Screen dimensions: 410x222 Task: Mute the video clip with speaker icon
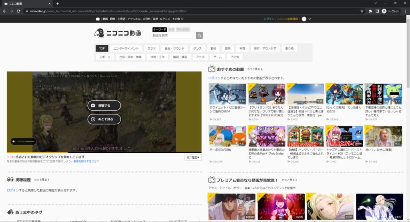point(14,141)
